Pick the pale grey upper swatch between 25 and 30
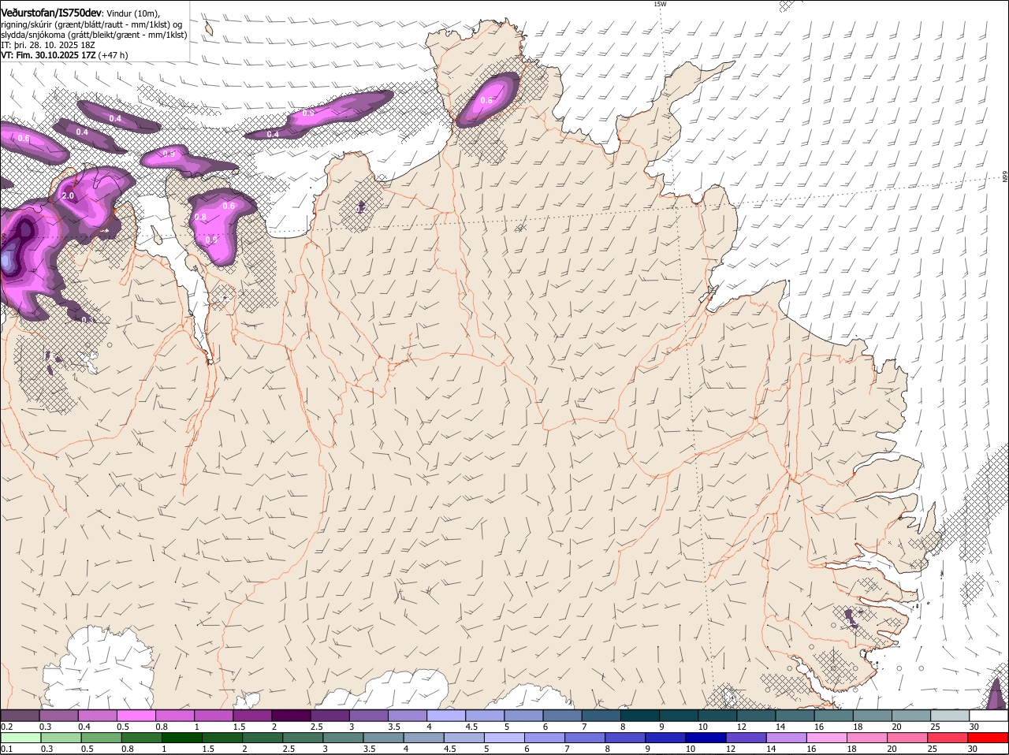1009x755 pixels. (950, 715)
